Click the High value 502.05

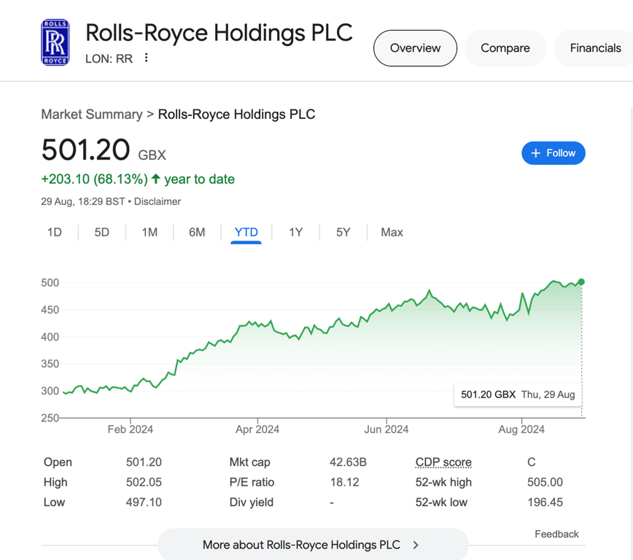144,482
